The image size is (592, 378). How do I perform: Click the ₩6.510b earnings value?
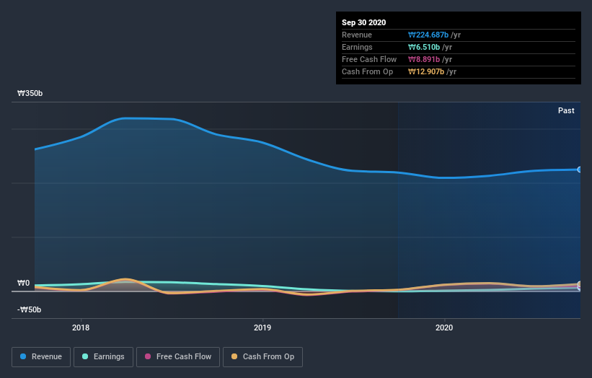pyautogui.click(x=424, y=47)
